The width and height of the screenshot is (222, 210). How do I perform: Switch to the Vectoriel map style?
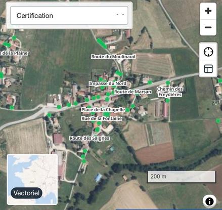pyautogui.click(x=26, y=193)
